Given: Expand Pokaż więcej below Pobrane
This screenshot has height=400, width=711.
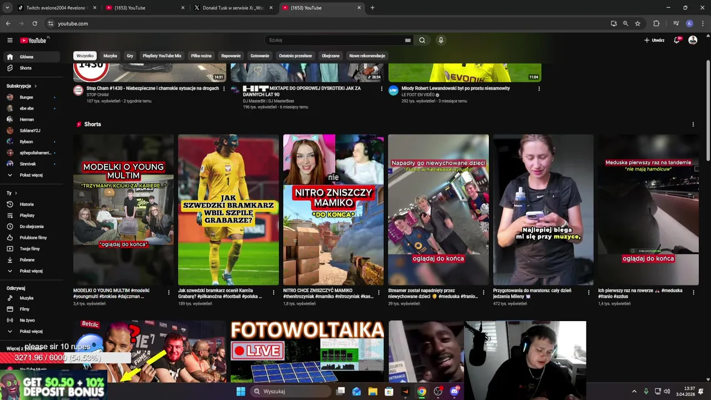Looking at the screenshot, I should click(x=30, y=271).
